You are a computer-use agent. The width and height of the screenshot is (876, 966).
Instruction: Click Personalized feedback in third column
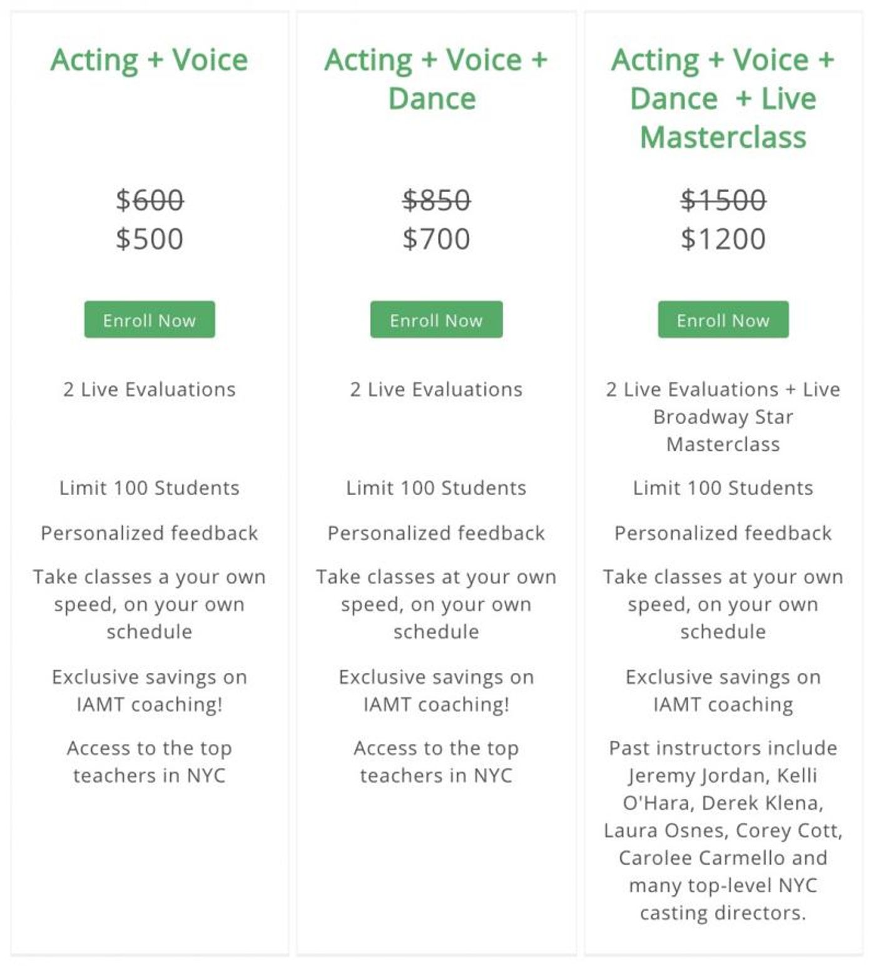pyautogui.click(x=723, y=533)
